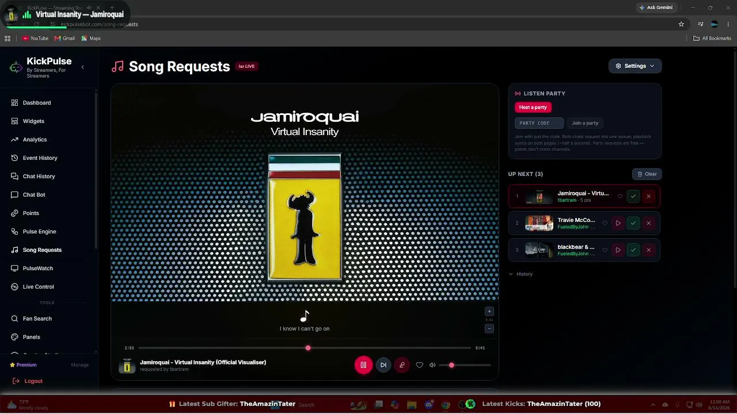Screen dimensions: 737x414
Task: Open the Maps bookmark
Action: pos(91,39)
